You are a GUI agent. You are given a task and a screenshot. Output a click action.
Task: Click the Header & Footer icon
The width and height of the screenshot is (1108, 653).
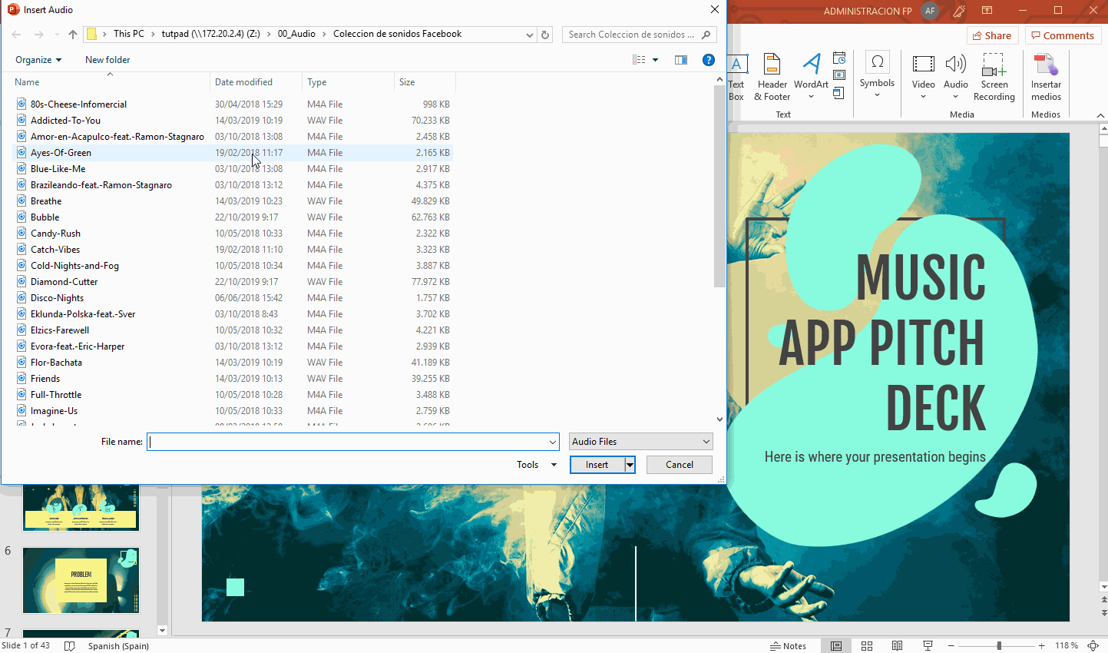click(772, 66)
